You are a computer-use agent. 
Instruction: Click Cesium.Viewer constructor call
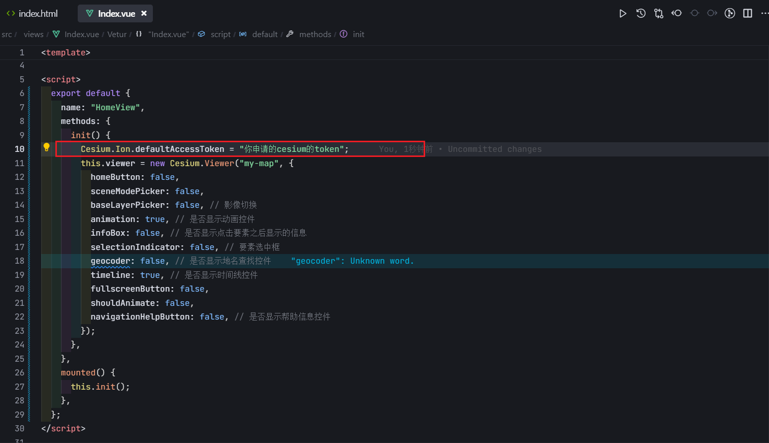click(202, 164)
